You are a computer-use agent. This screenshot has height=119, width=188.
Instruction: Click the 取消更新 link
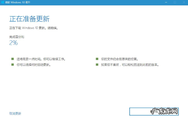coord(15,113)
